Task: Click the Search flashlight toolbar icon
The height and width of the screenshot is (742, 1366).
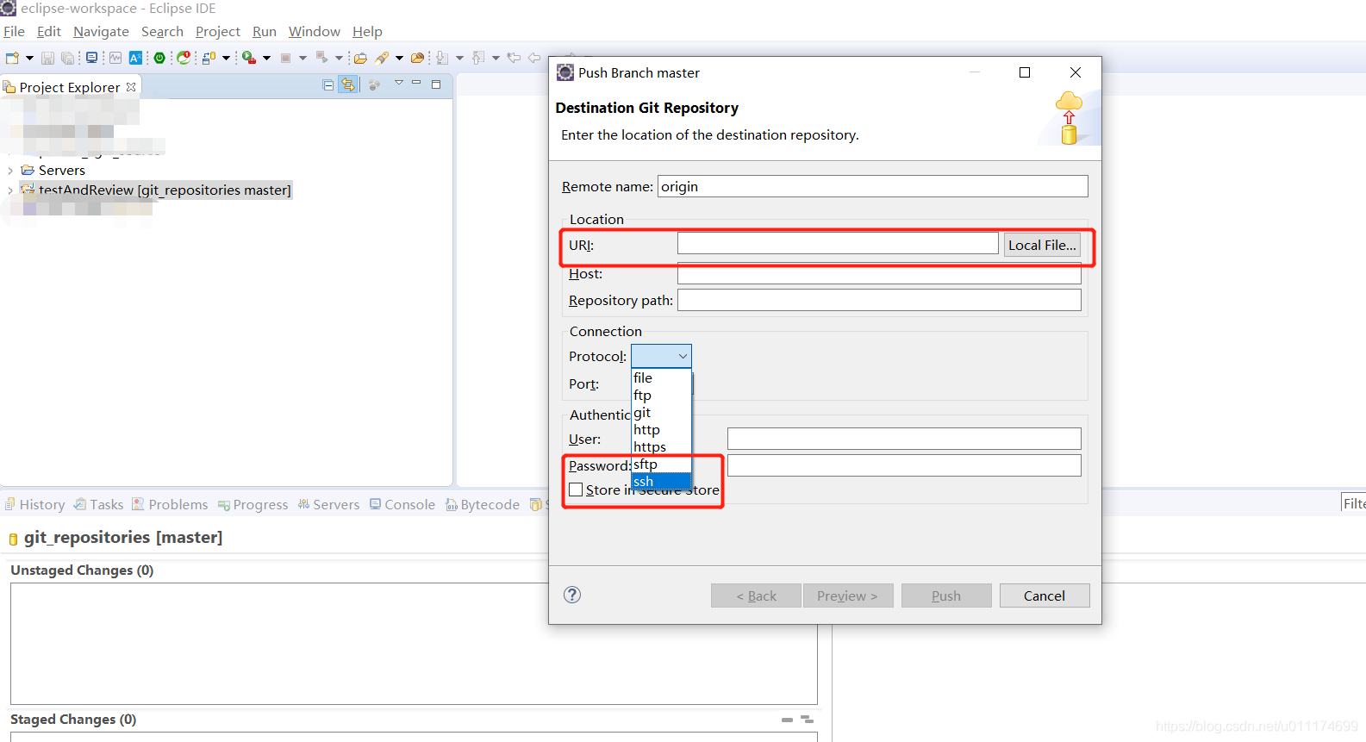Action: click(382, 58)
